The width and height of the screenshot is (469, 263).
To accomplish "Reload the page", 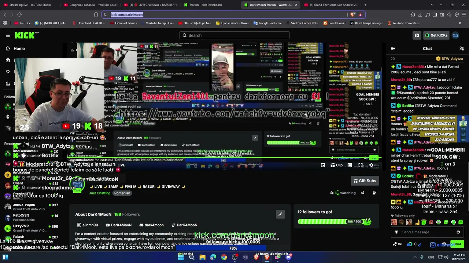I will 19,15.
